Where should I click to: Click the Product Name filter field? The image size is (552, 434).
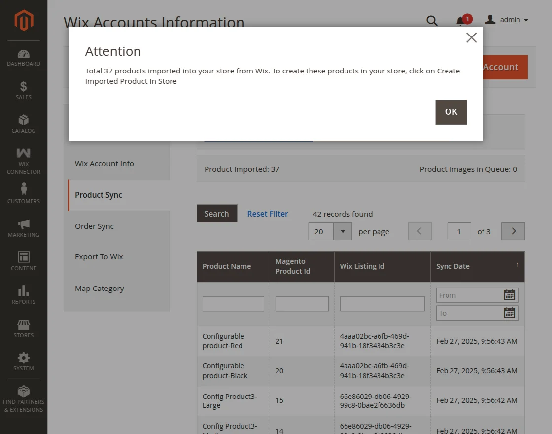[x=233, y=304]
